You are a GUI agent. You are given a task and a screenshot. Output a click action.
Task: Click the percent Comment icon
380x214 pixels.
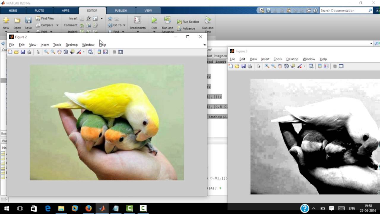tap(82, 25)
